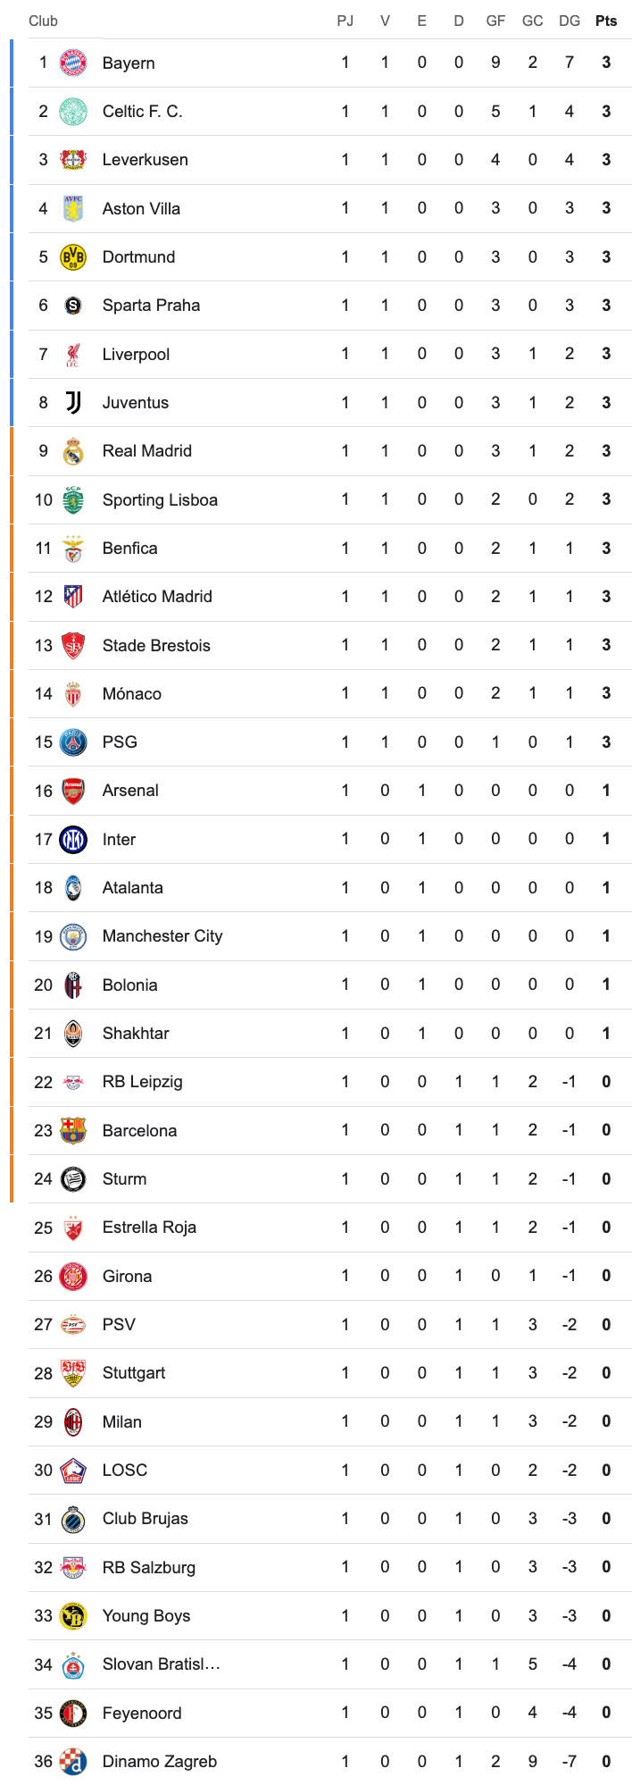Image resolution: width=632 pixels, height=1785 pixels.
Task: Click the Arsenal crest icon
Action: 73,791
